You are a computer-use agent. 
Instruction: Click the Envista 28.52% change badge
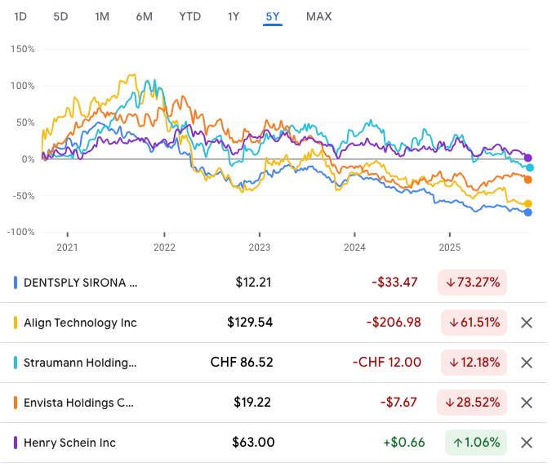click(x=473, y=403)
